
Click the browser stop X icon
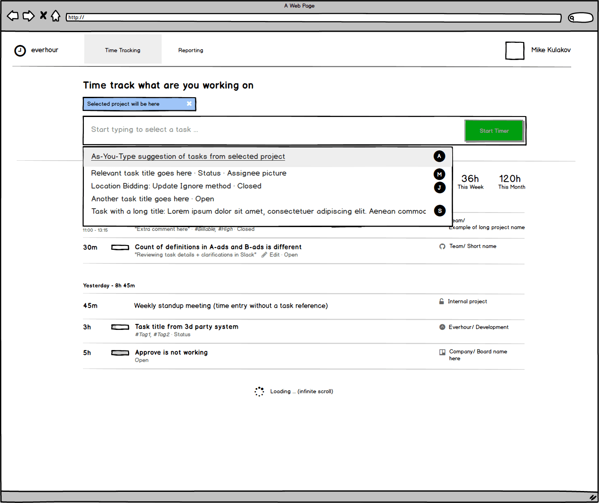click(43, 15)
